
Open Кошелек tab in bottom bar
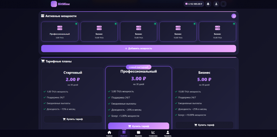click(x=139, y=134)
